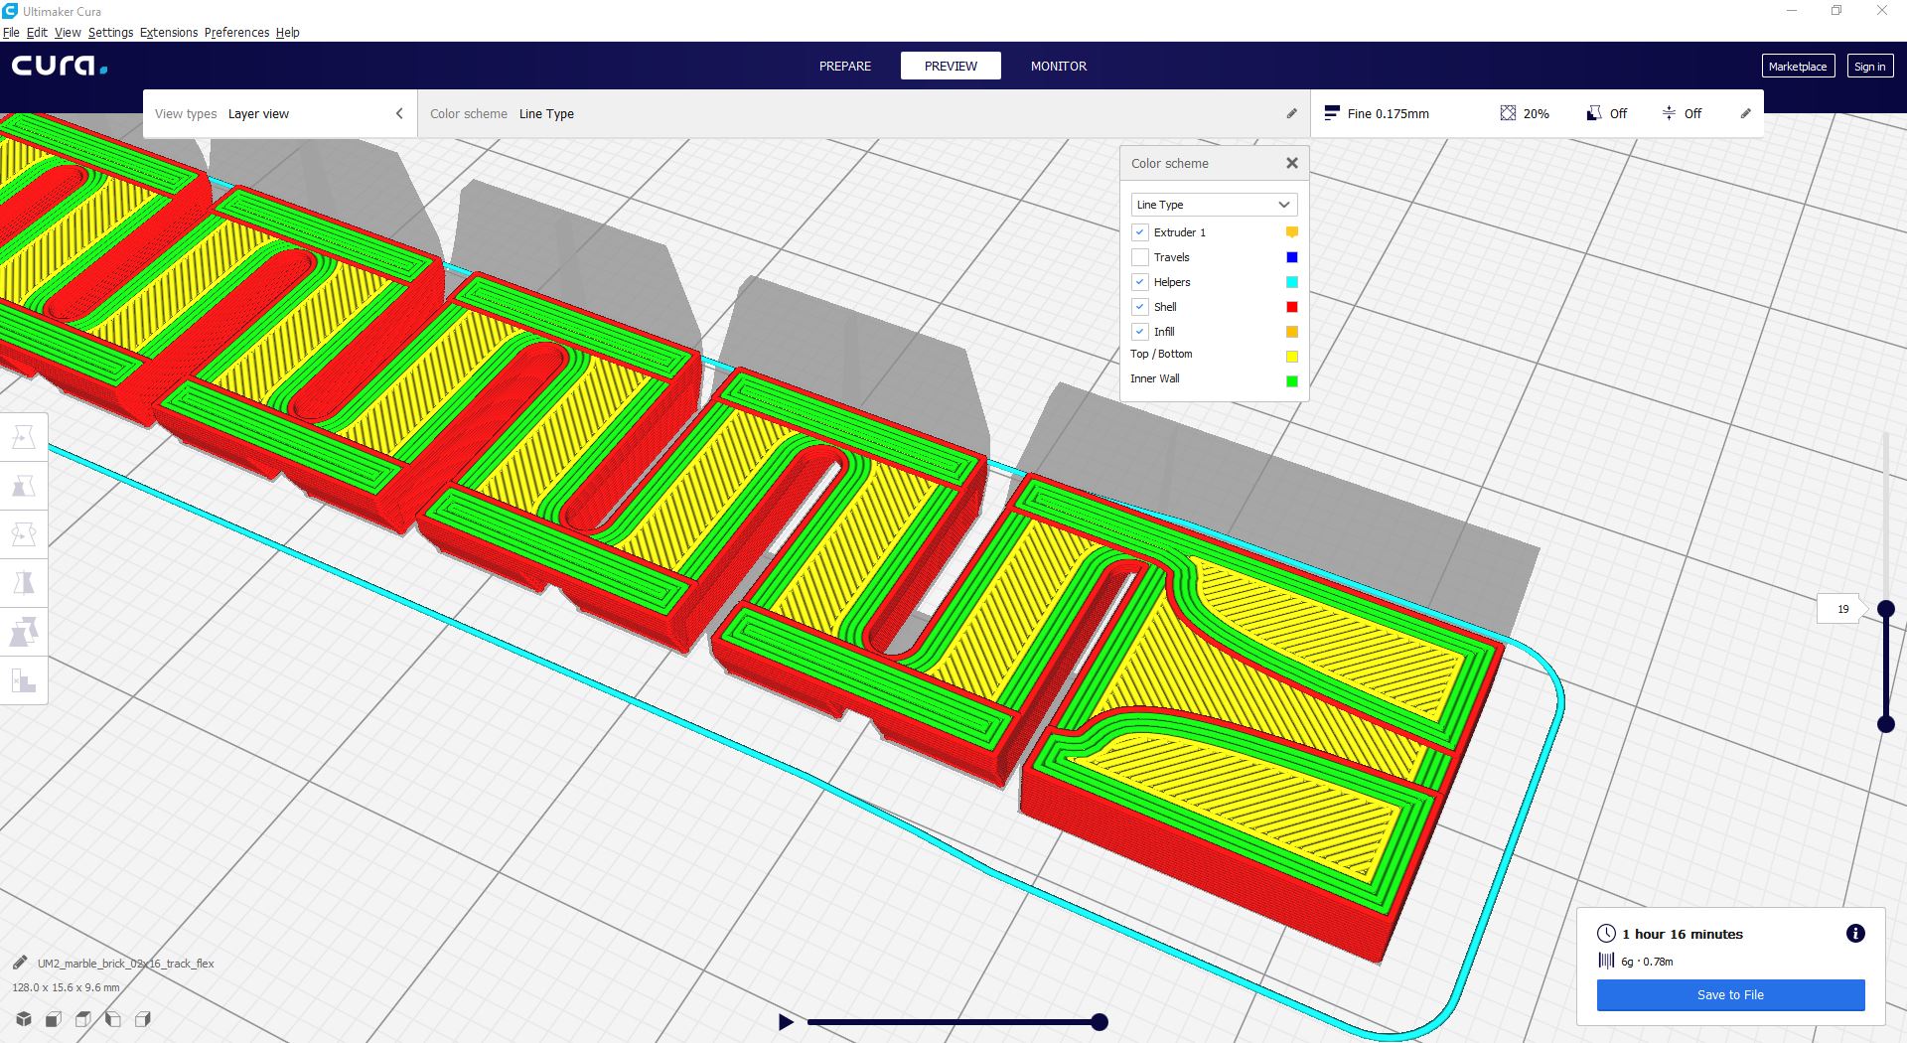Close the Color scheme panel
The image size is (1907, 1043).
[1291, 163]
